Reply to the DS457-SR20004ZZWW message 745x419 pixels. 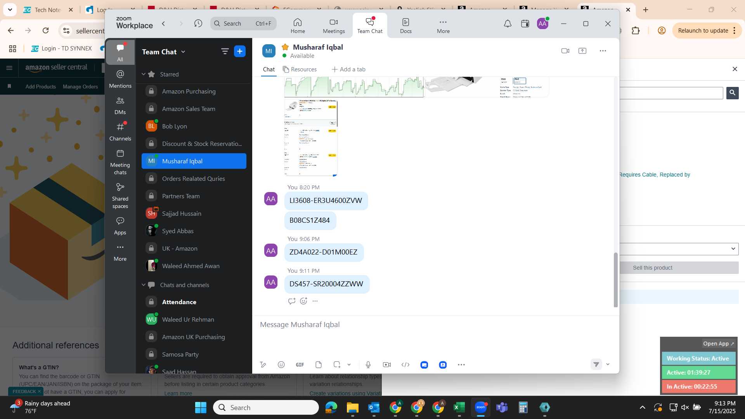(x=292, y=301)
